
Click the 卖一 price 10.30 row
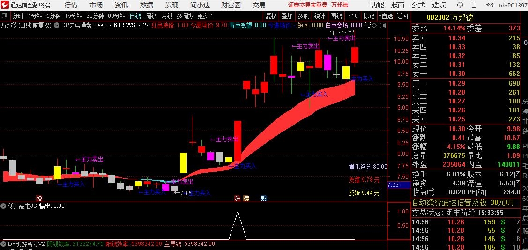(x=466, y=74)
